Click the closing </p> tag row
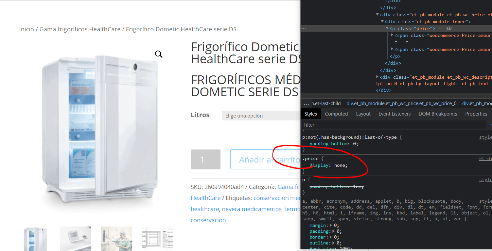This screenshot has height=251, width=492. [x=395, y=56]
